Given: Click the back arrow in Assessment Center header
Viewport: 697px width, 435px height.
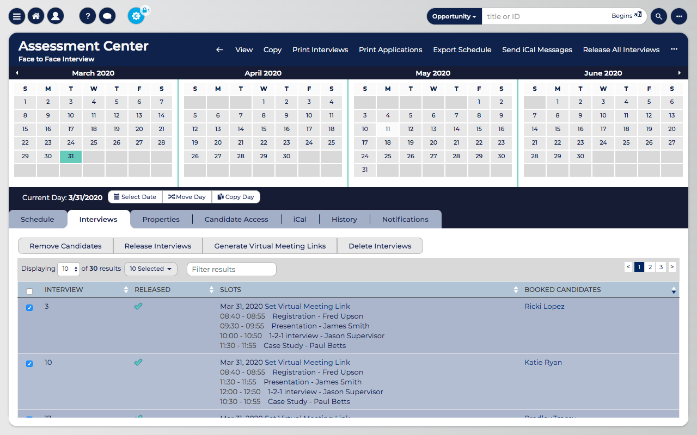Looking at the screenshot, I should (x=219, y=49).
